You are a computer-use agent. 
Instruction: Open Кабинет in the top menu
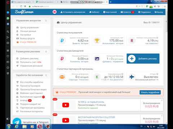pos(94,12)
